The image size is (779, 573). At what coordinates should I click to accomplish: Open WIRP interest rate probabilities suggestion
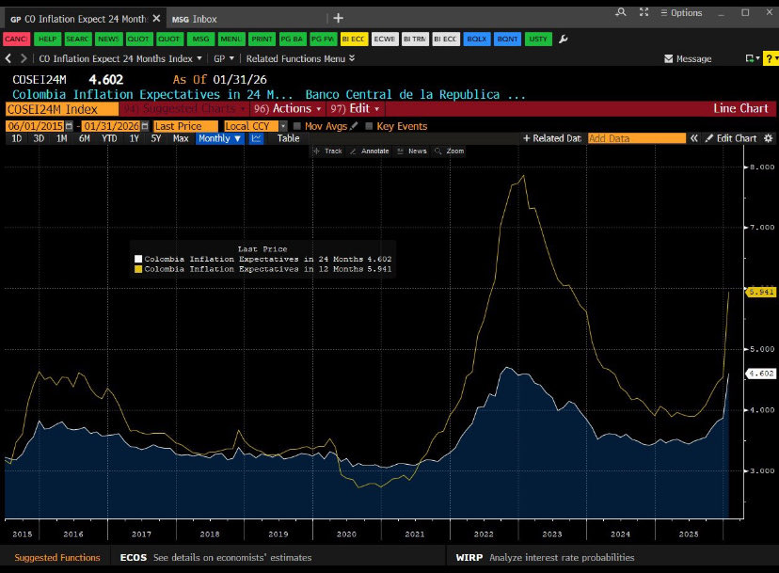click(x=545, y=558)
